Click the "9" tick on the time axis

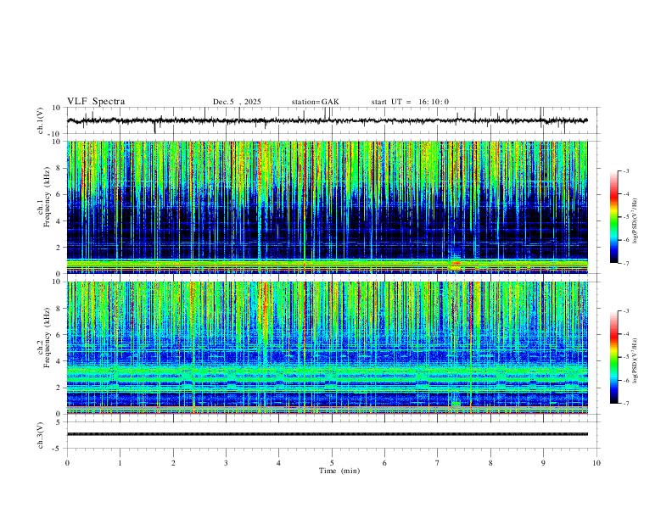(543, 463)
